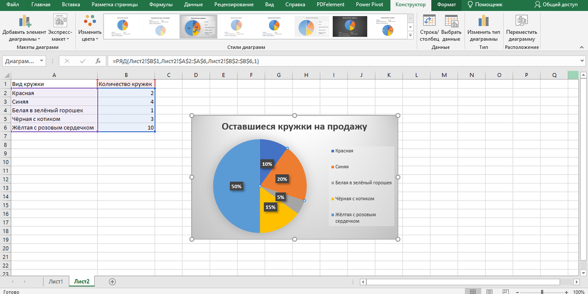The height and width of the screenshot is (294, 588).
Task: Select first chart style thumbnail
Action: pyautogui.click(x=122, y=26)
